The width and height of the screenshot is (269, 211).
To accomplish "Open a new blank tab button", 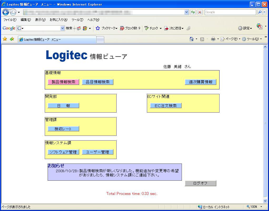I will (100, 40).
